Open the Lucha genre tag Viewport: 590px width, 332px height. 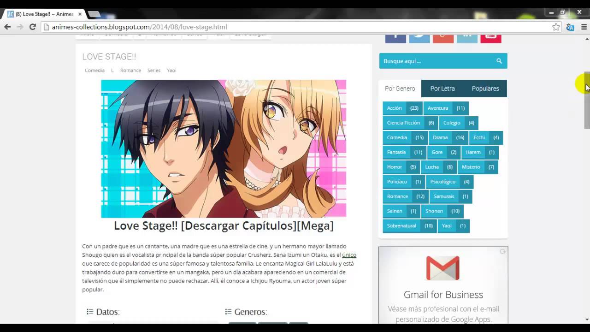439,167
